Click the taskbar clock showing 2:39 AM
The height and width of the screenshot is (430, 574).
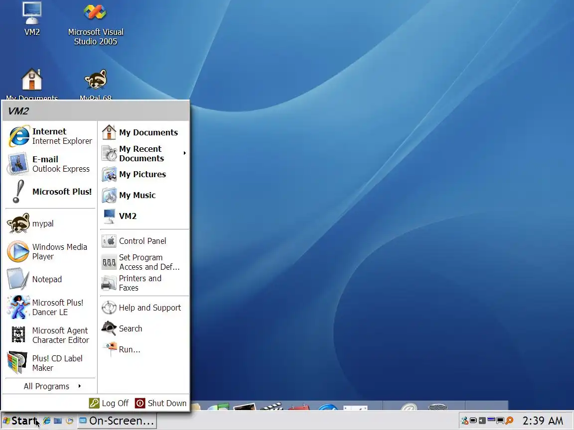tap(543, 421)
